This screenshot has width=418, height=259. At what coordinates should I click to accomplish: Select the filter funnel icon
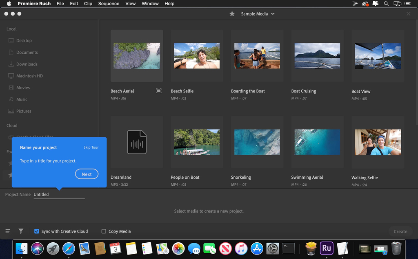point(21,231)
